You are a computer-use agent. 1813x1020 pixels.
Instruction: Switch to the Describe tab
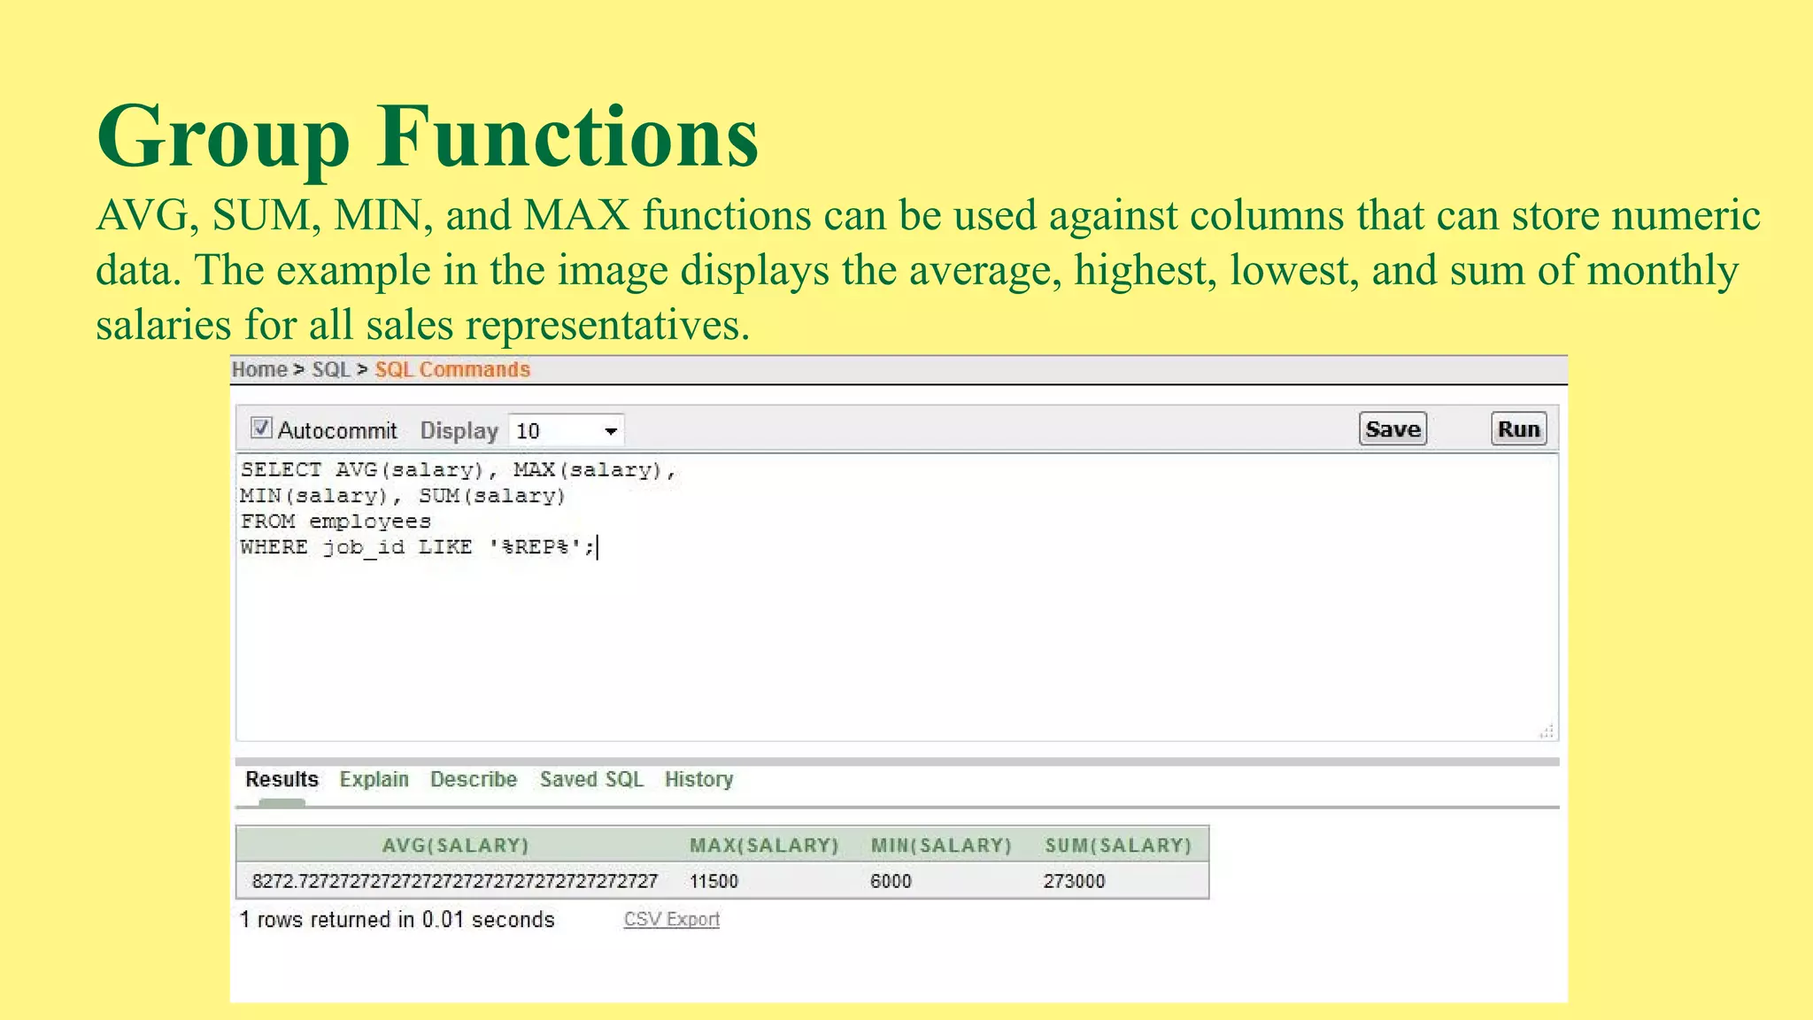(474, 779)
